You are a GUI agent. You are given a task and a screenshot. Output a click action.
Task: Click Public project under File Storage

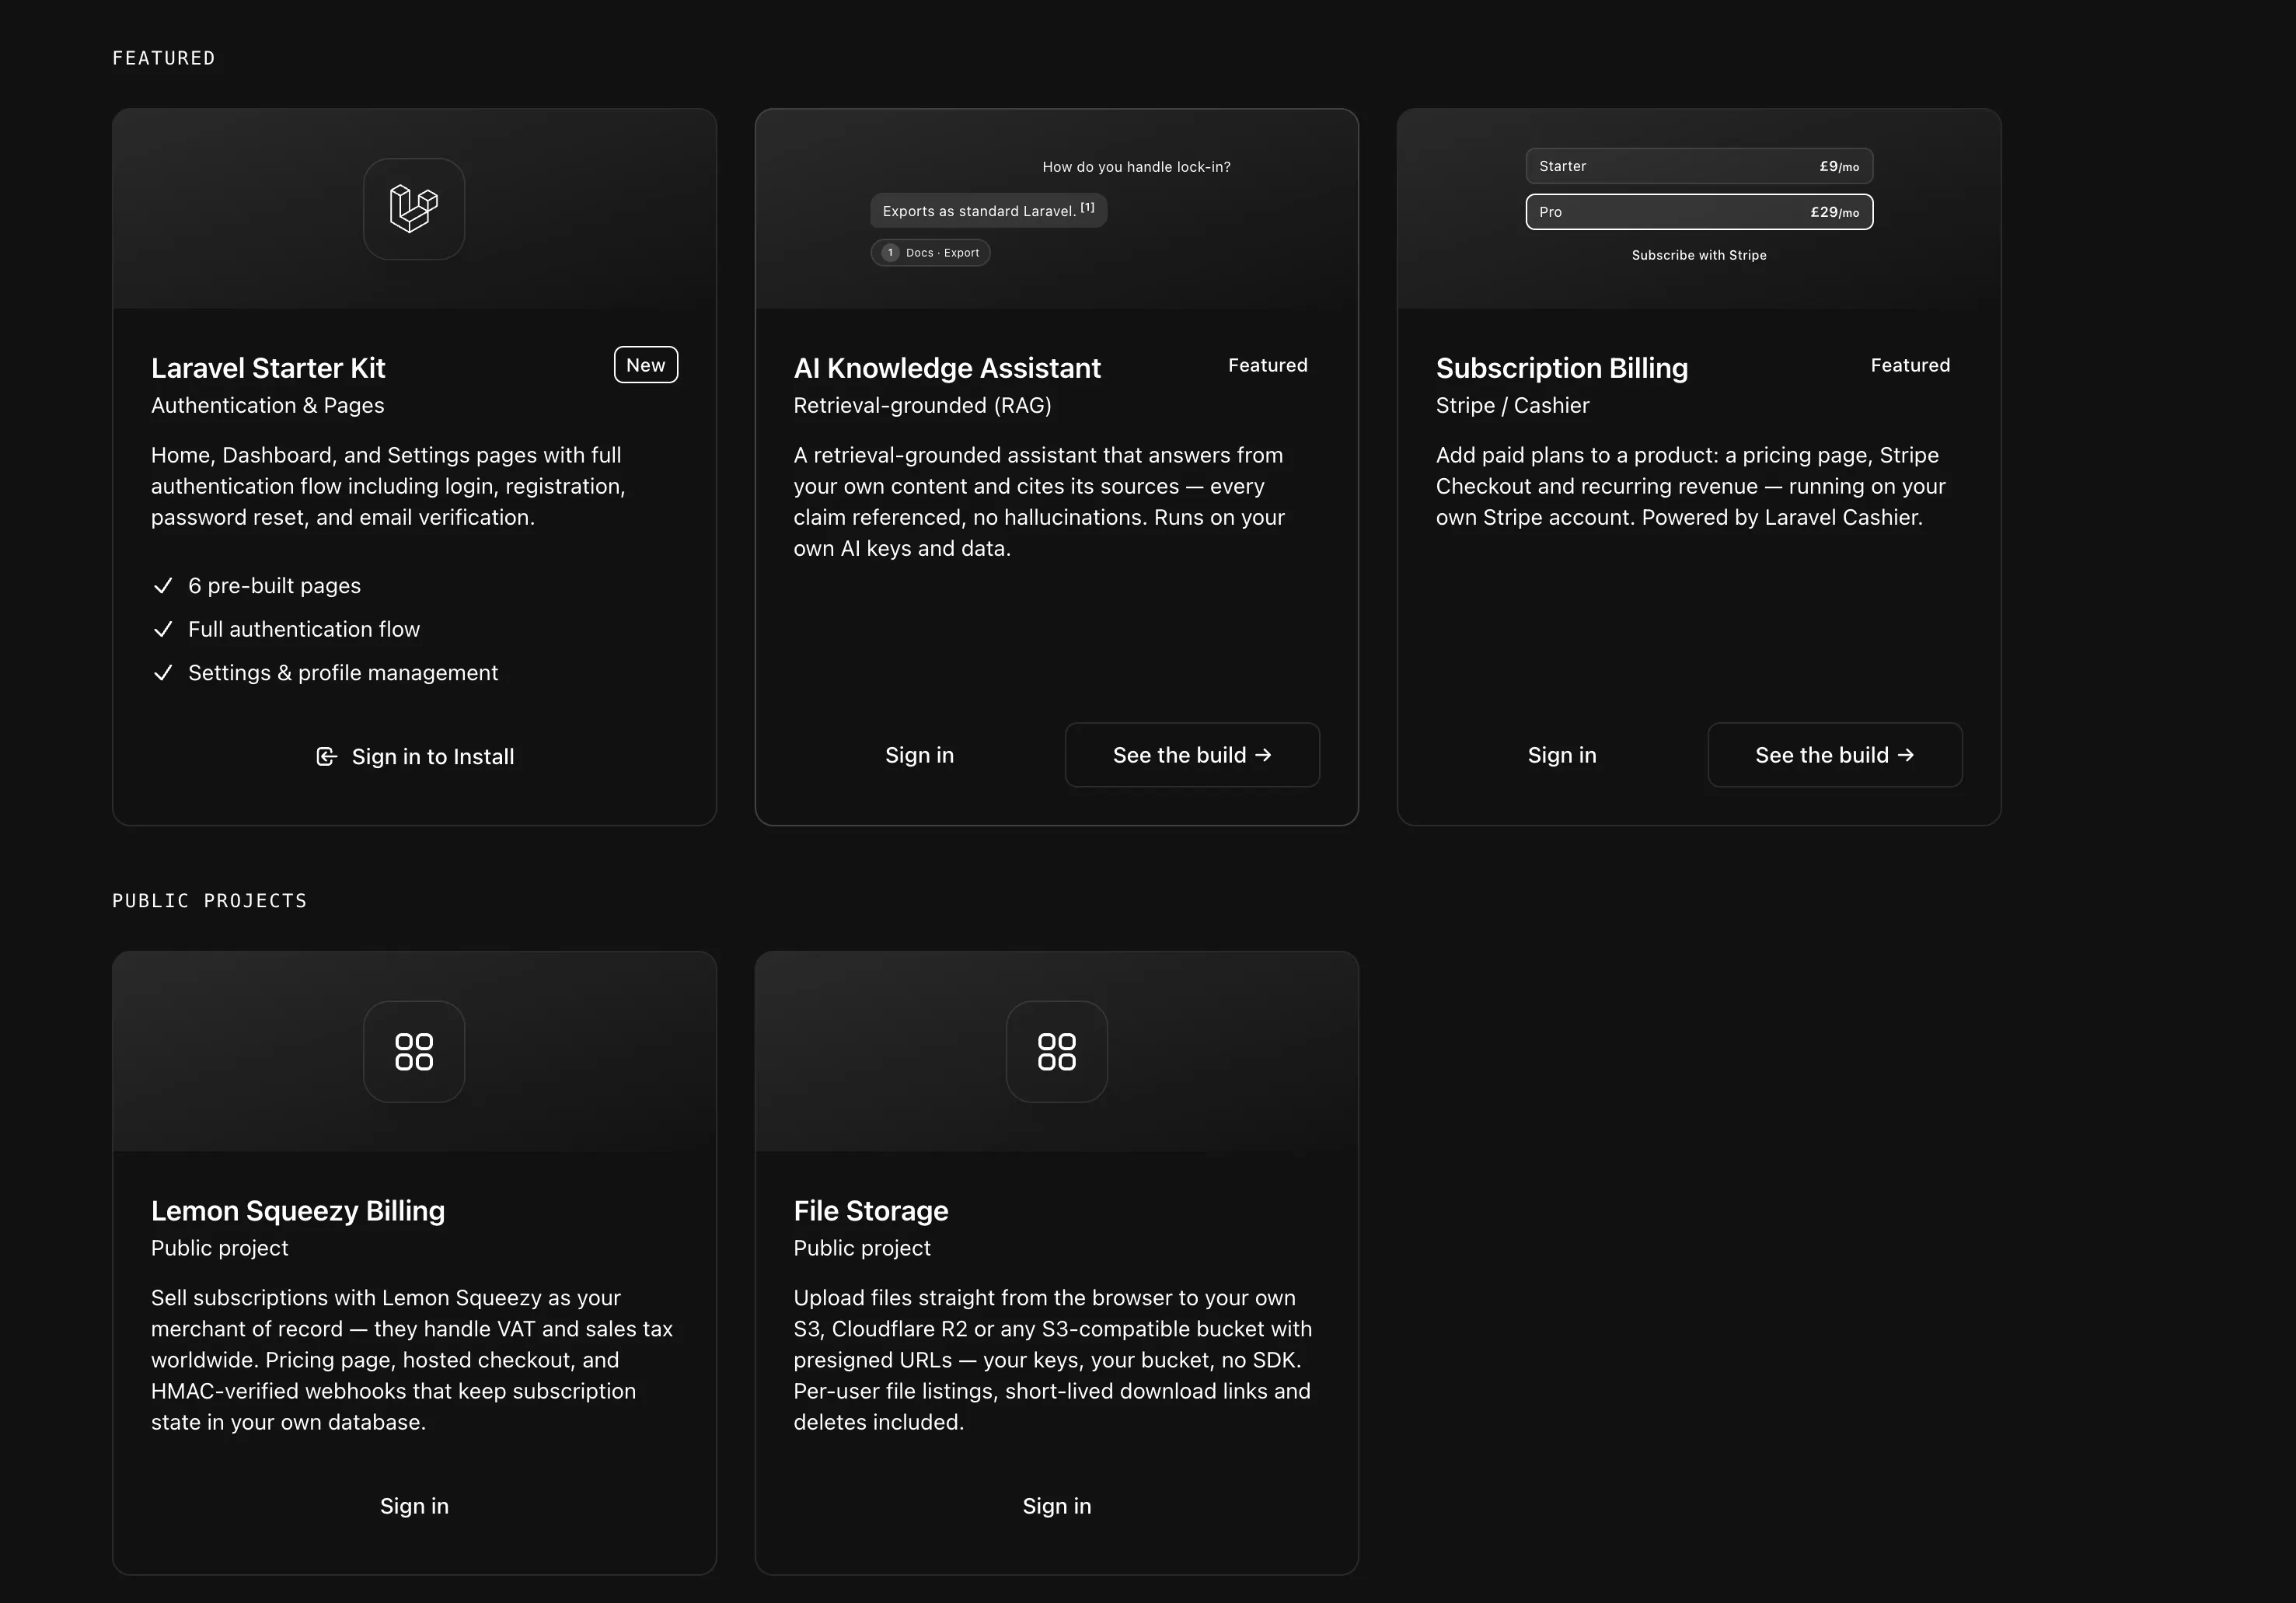(862, 1248)
